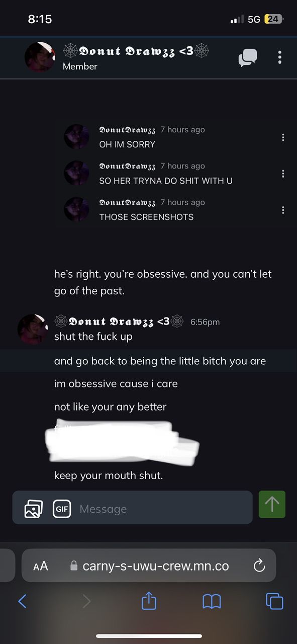Open the chat bubbles icon in header
This screenshot has height=644, width=297.
248,57
